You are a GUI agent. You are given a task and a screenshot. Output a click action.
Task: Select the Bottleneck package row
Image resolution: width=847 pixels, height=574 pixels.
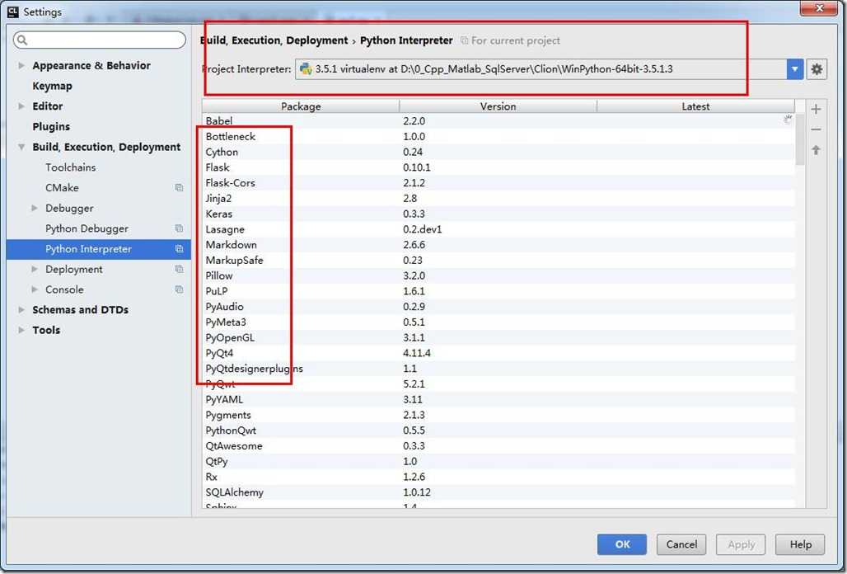498,137
